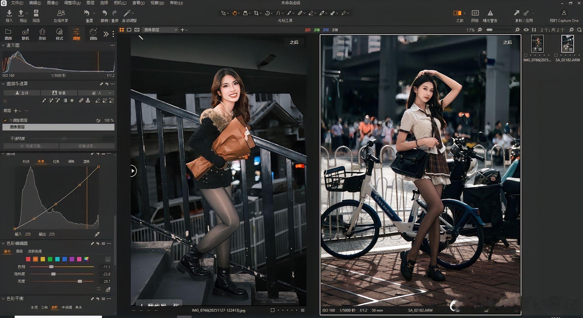Collapse the 直方图 histogram panel

click(3, 45)
